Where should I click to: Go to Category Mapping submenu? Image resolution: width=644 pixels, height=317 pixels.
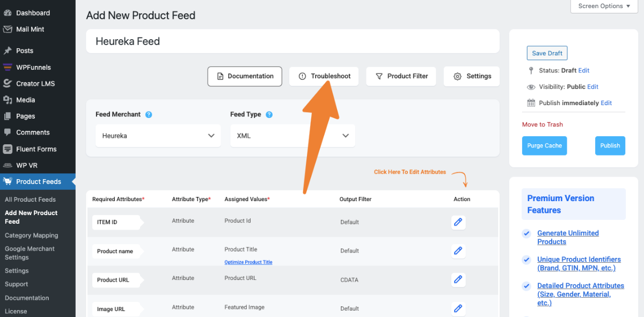[x=31, y=235]
